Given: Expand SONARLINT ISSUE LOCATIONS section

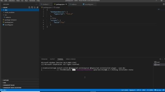Looking at the screenshot, I should [x=20, y=88].
